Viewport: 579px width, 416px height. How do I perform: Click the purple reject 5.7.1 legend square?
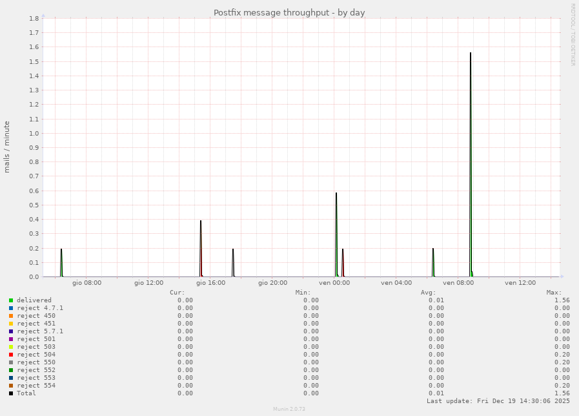pyautogui.click(x=12, y=331)
